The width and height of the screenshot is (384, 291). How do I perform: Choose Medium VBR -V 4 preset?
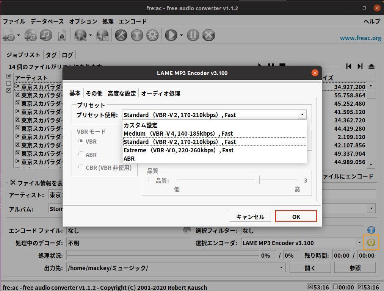pos(215,133)
